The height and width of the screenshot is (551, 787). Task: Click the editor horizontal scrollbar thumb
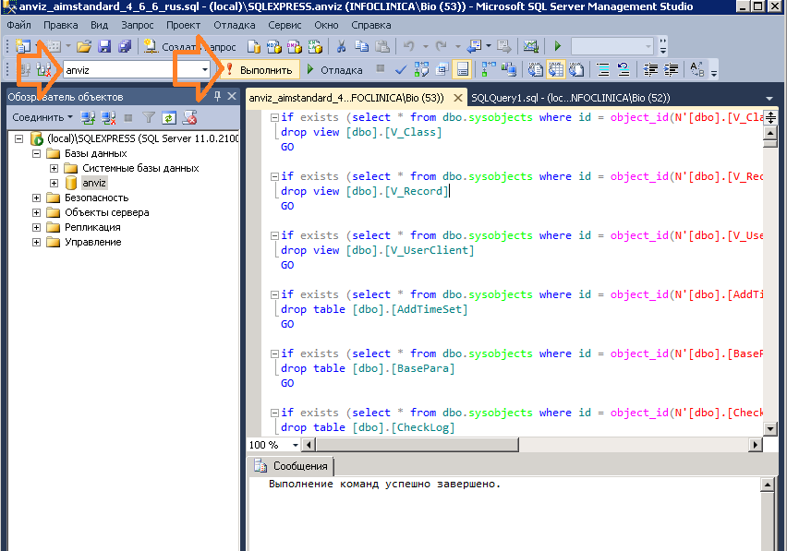pyautogui.click(x=418, y=445)
